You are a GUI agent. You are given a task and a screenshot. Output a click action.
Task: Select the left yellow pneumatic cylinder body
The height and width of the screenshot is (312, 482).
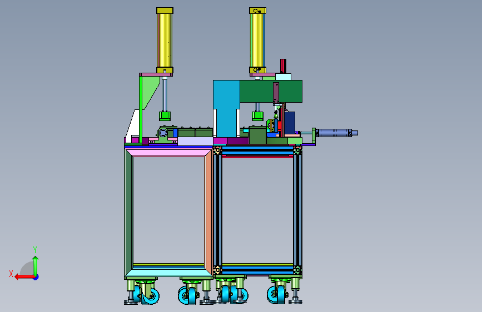pyautogui.click(x=165, y=40)
